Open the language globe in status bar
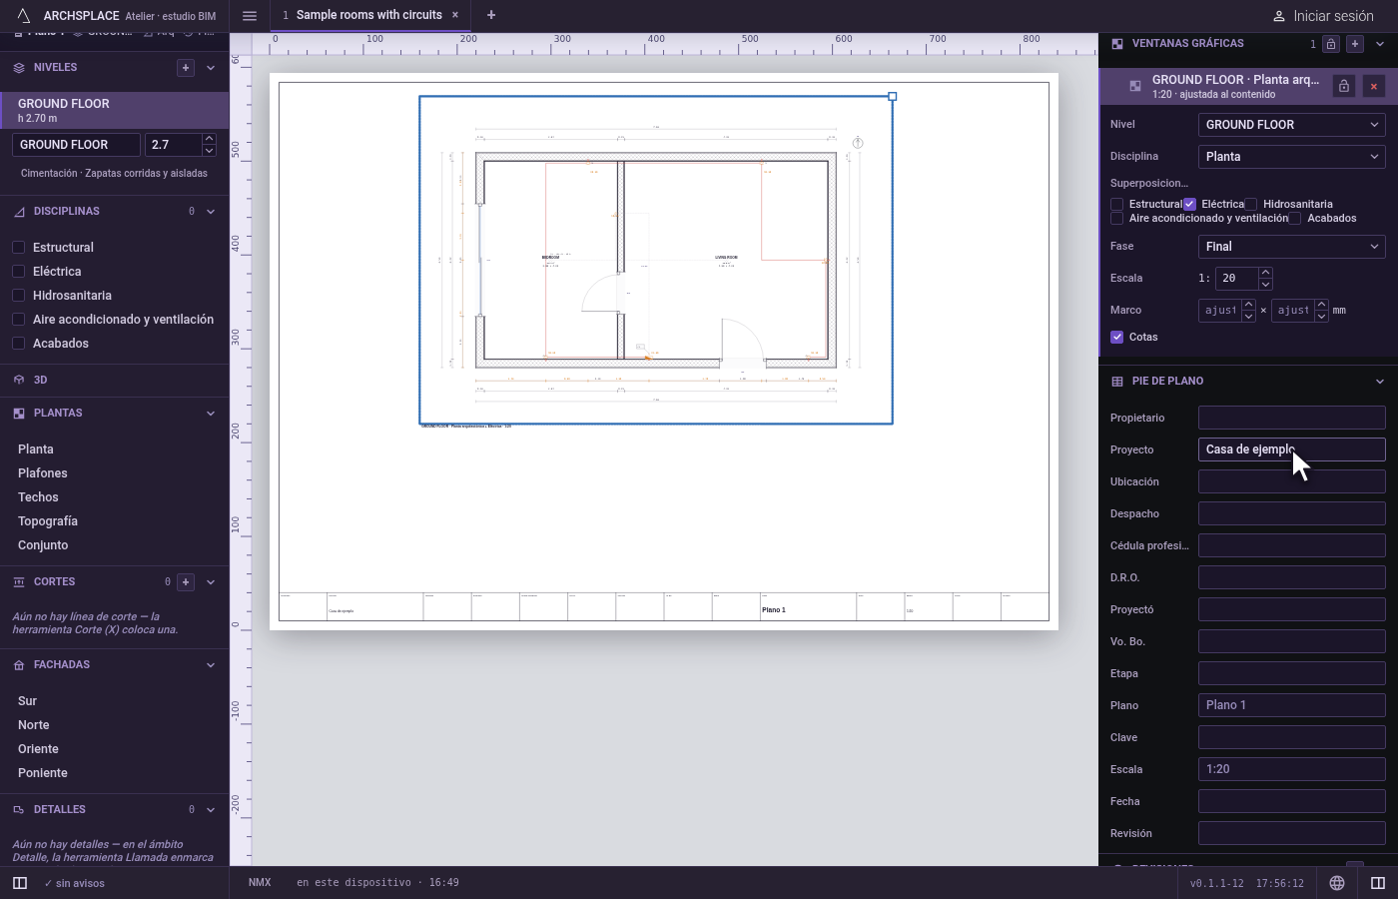The image size is (1398, 899). [1337, 883]
